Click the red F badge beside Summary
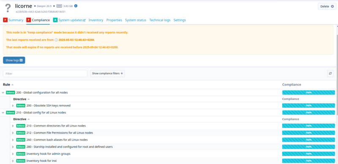 coord(5,20)
